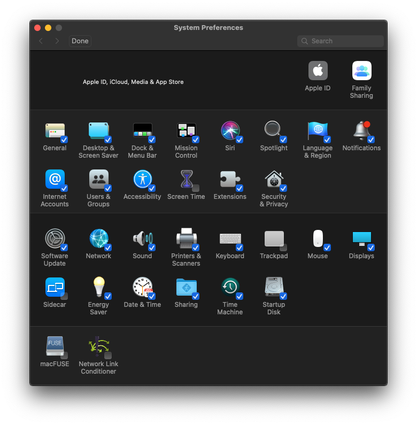Click the search magnifier glyph
This screenshot has width=417, height=425.
point(305,41)
